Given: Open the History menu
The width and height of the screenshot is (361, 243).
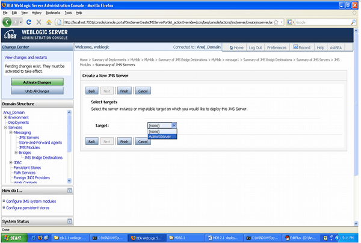Looking at the screenshot, I should click(37, 12).
